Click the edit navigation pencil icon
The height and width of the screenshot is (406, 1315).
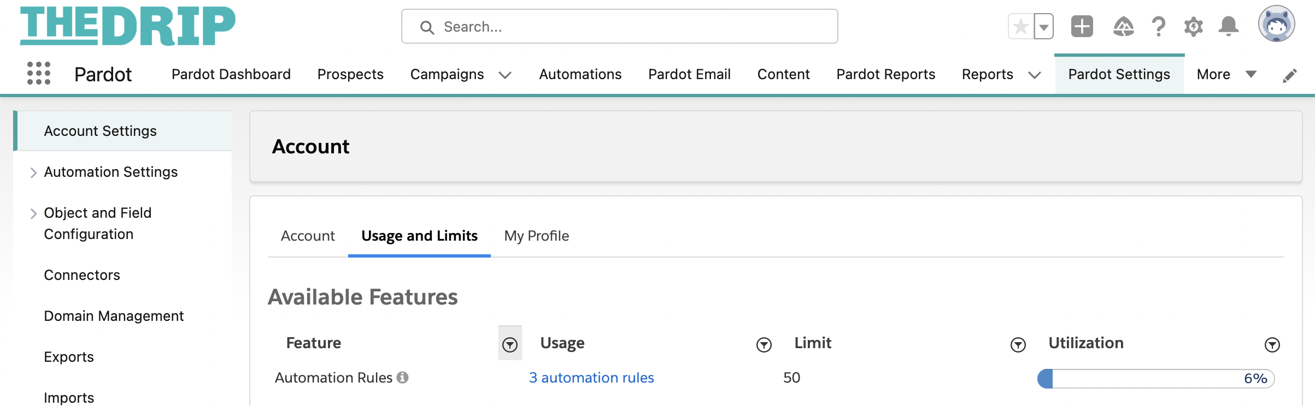[1289, 75]
